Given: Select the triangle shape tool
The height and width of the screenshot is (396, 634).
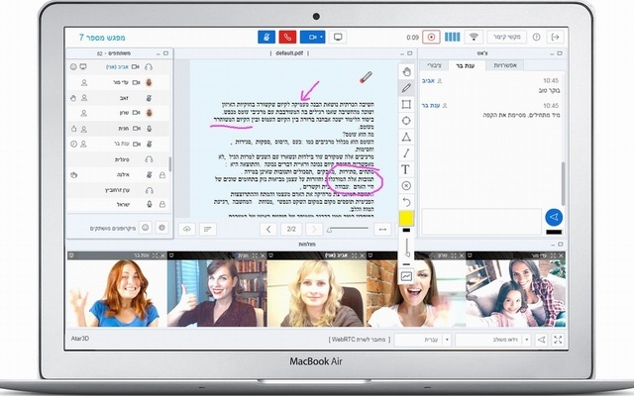Looking at the screenshot, I should tap(406, 137).
